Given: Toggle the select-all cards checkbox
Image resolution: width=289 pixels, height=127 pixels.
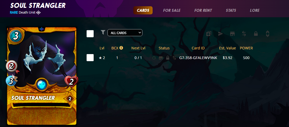Looking at the screenshot, I should coord(90,34).
